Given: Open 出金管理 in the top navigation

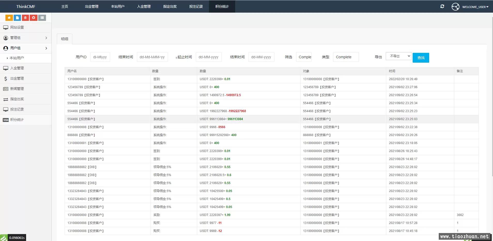Looking at the screenshot, I should [x=92, y=6].
